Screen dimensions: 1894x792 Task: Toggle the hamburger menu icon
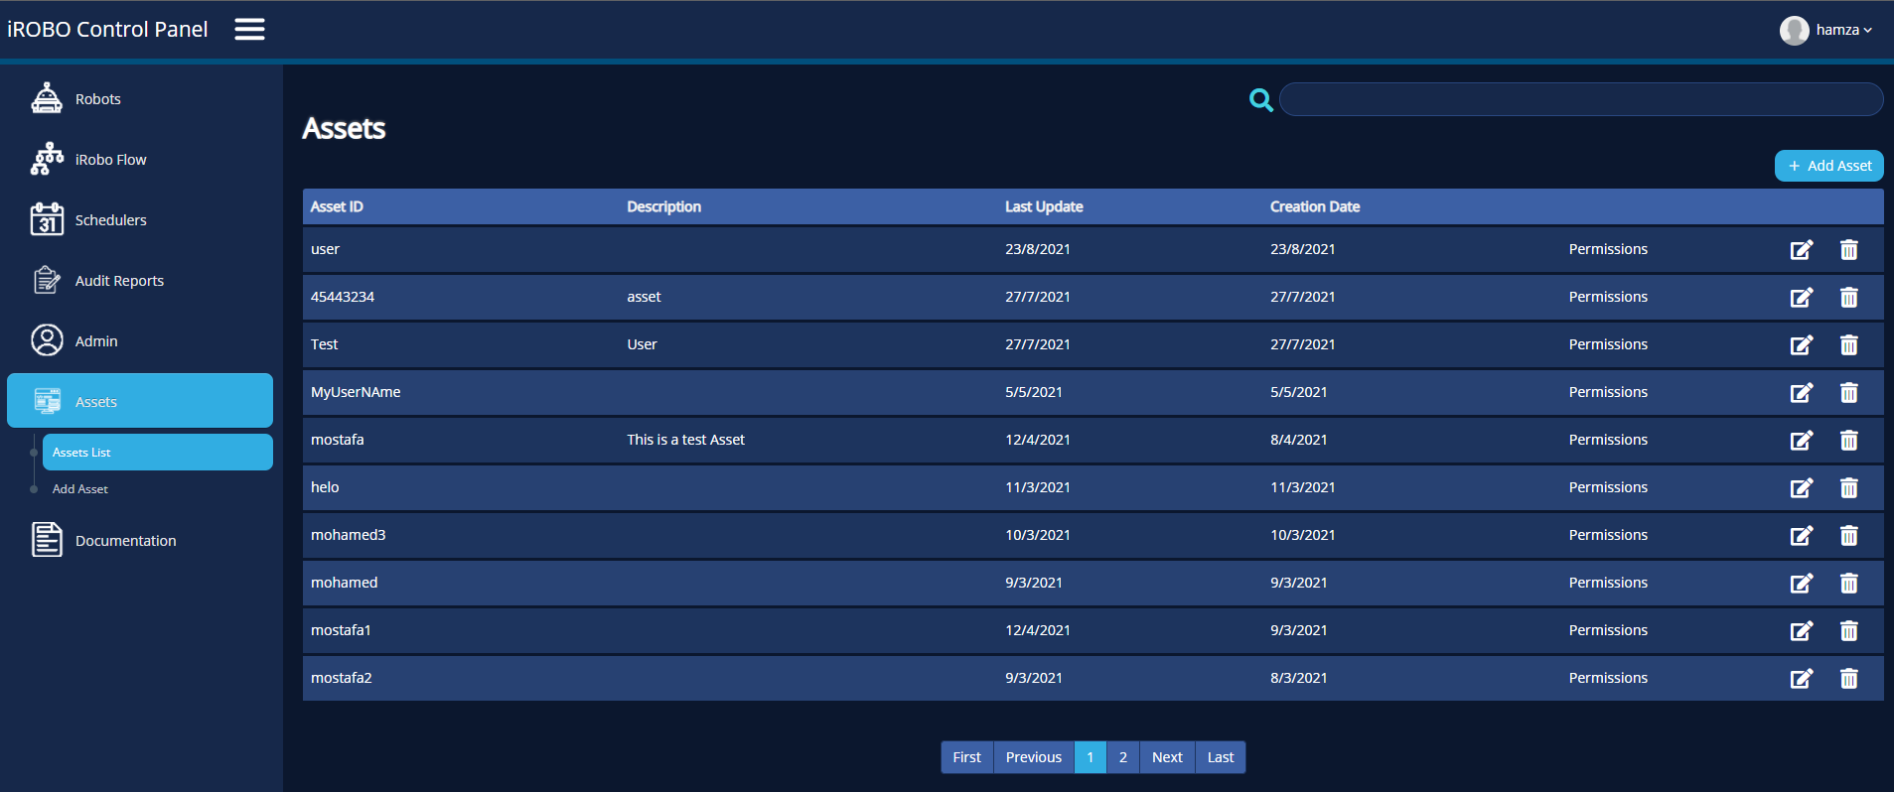point(249,30)
